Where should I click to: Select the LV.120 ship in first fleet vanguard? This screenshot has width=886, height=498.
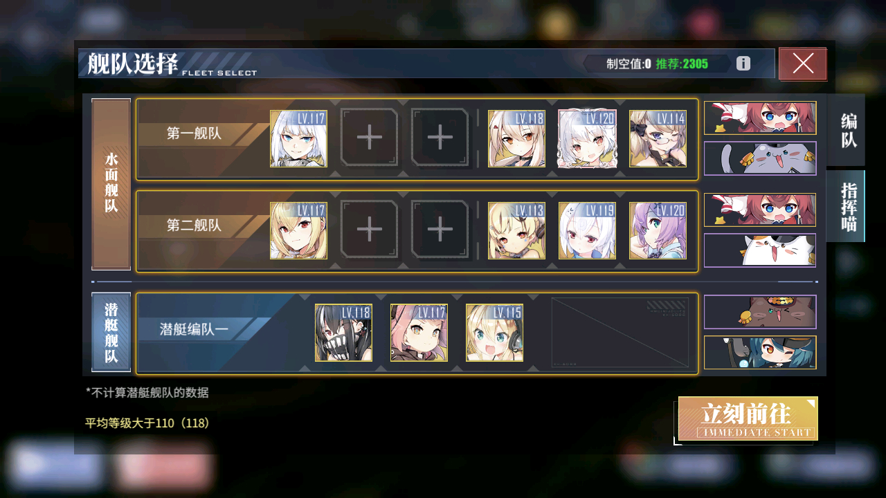coord(587,138)
